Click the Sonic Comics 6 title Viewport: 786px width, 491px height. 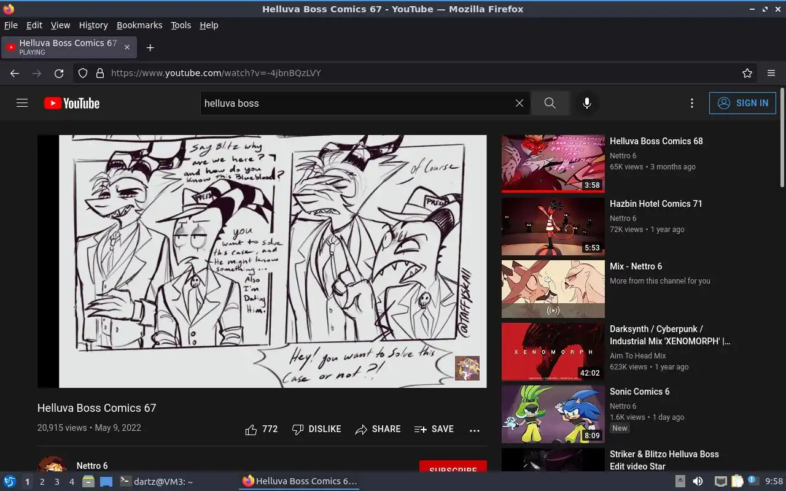640,392
